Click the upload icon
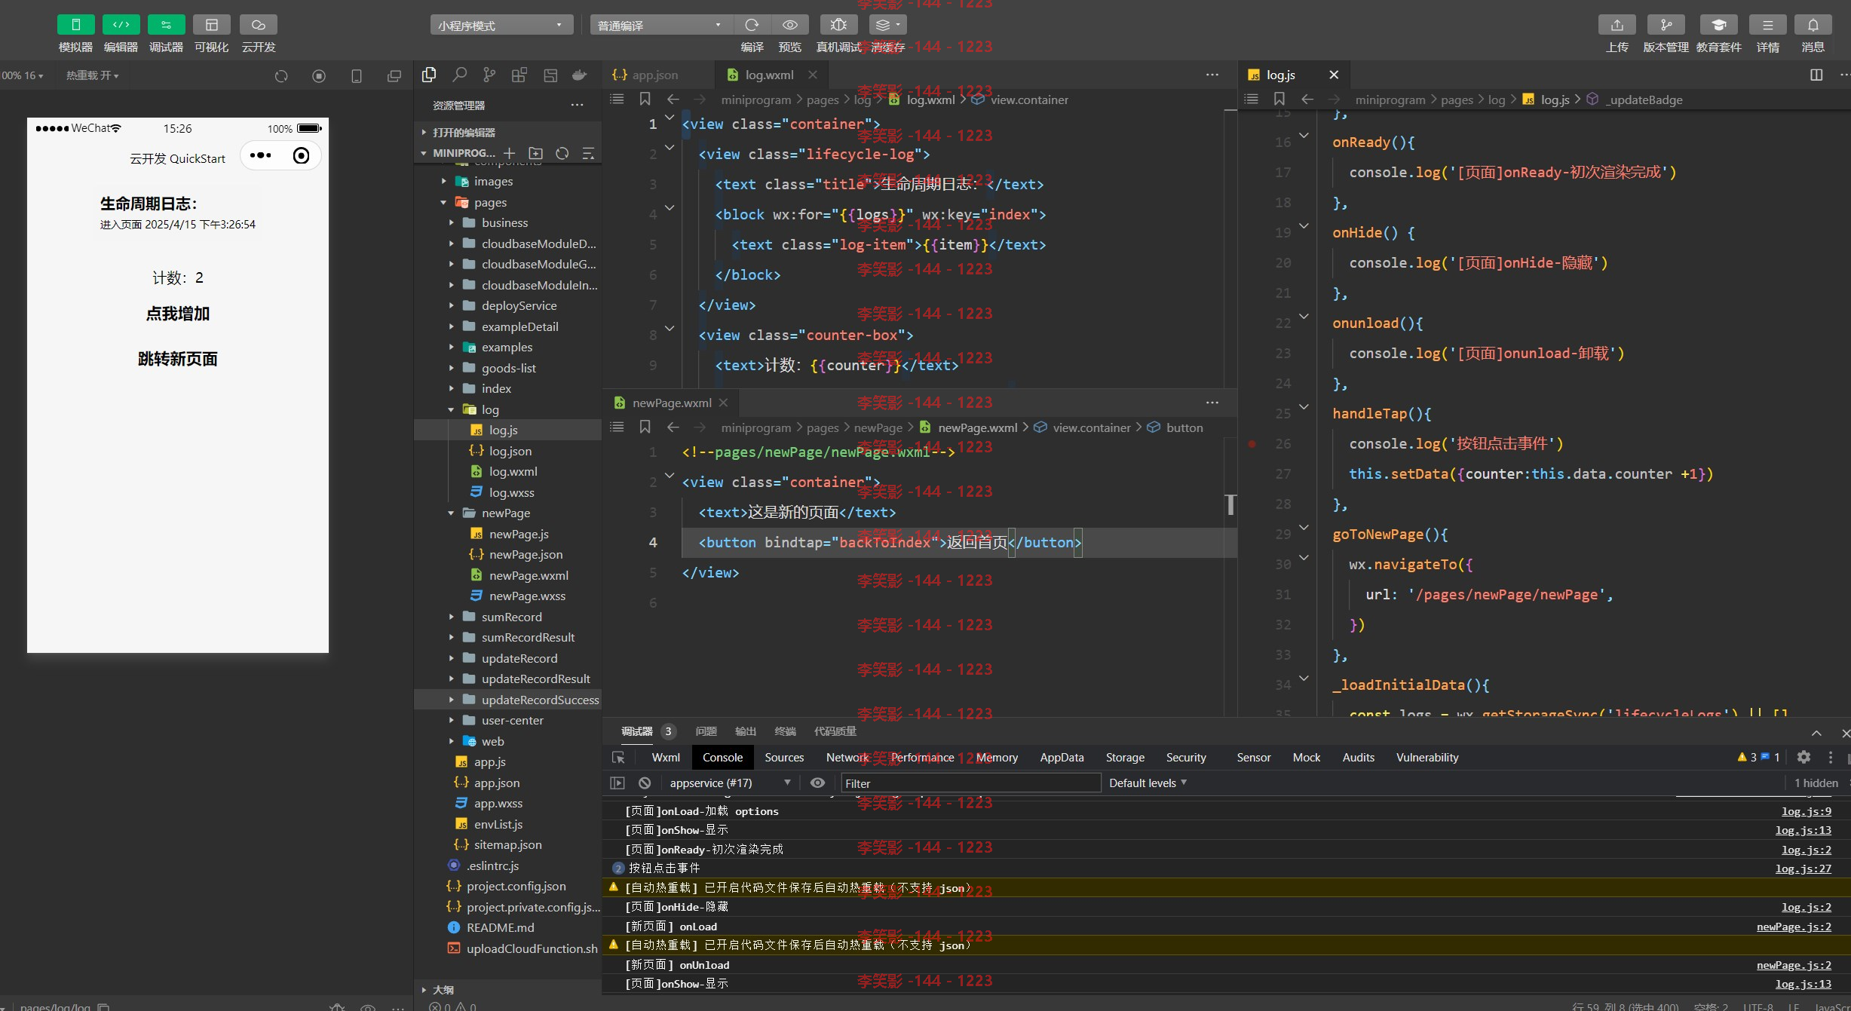The image size is (1851, 1011). [x=1617, y=25]
